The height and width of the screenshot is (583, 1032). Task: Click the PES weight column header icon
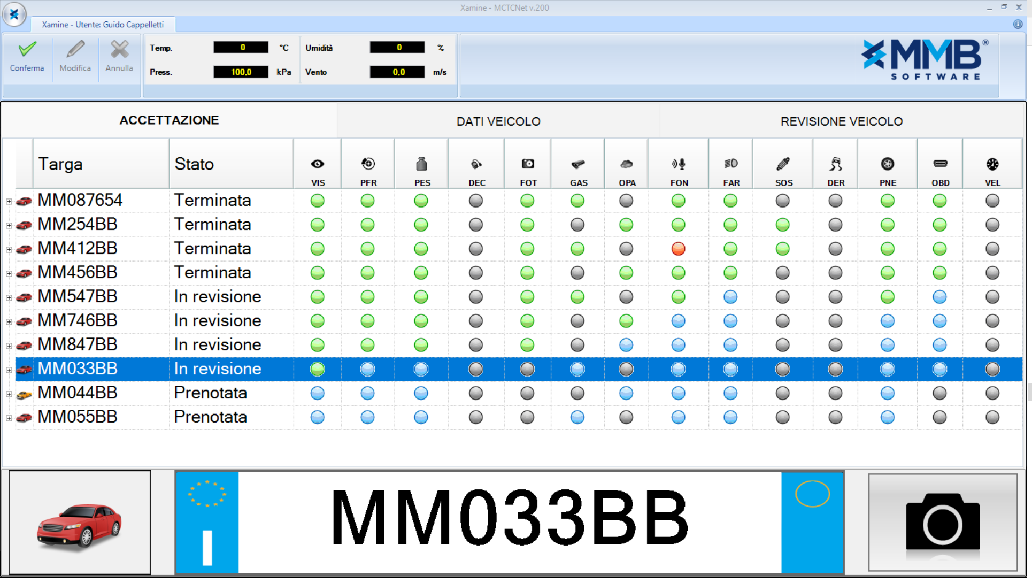coord(421,164)
